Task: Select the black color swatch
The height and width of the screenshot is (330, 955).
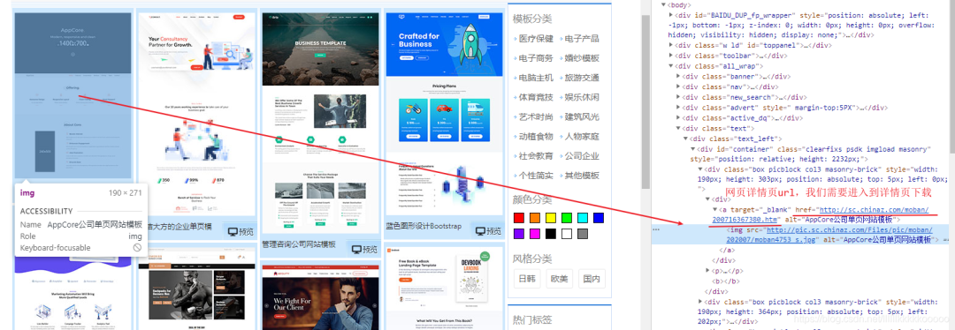Action: pyautogui.click(x=551, y=233)
